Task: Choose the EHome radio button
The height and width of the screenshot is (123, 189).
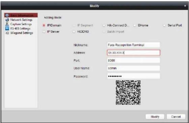Action: click(134, 25)
